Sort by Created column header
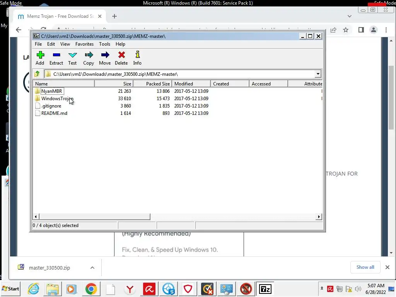Viewport: 396px width, 297px height. point(230,84)
